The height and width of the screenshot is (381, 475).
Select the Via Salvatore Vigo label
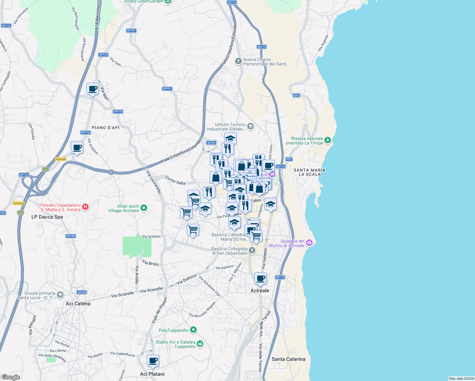(x=210, y=286)
